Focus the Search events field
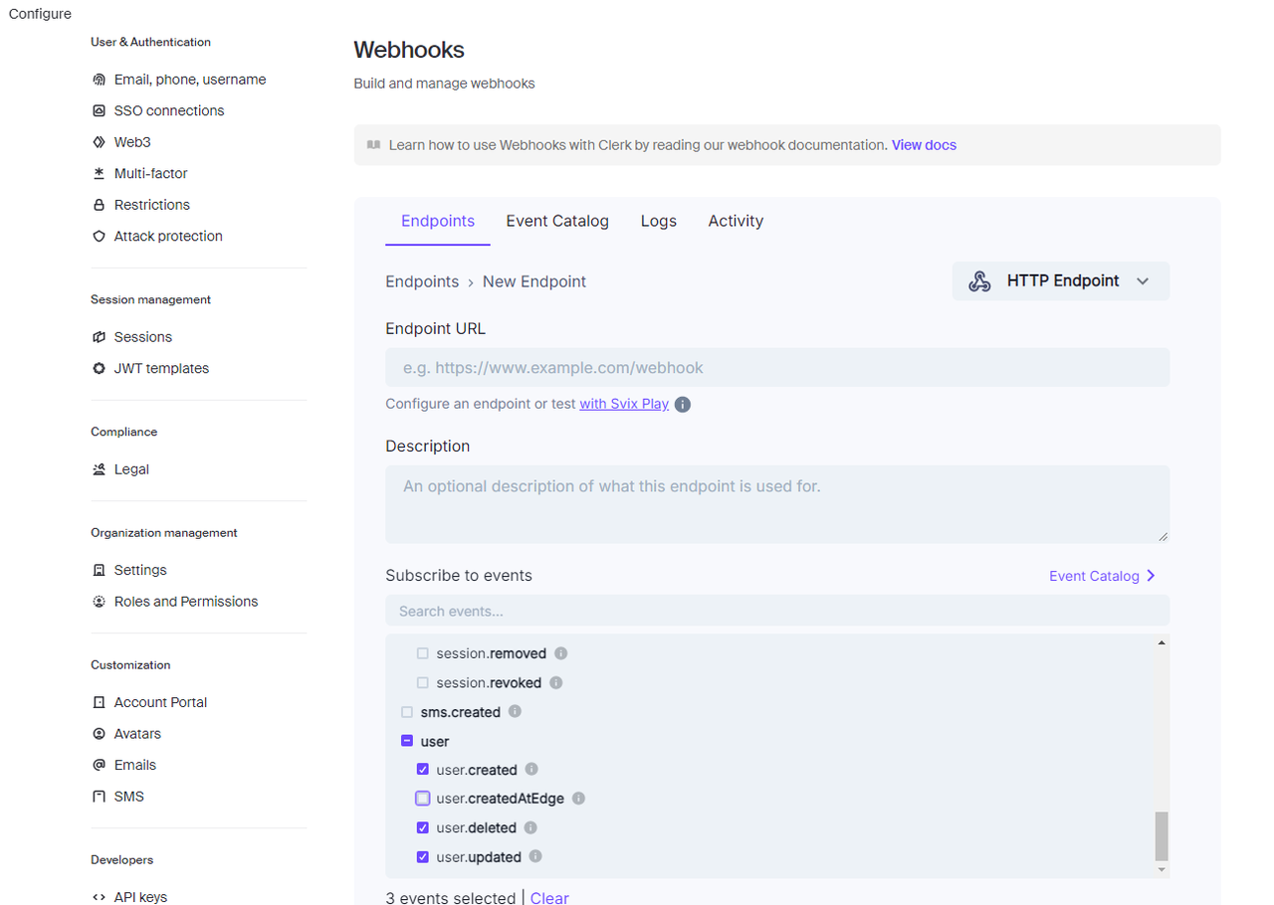Image resolution: width=1274 pixels, height=905 pixels. [777, 611]
